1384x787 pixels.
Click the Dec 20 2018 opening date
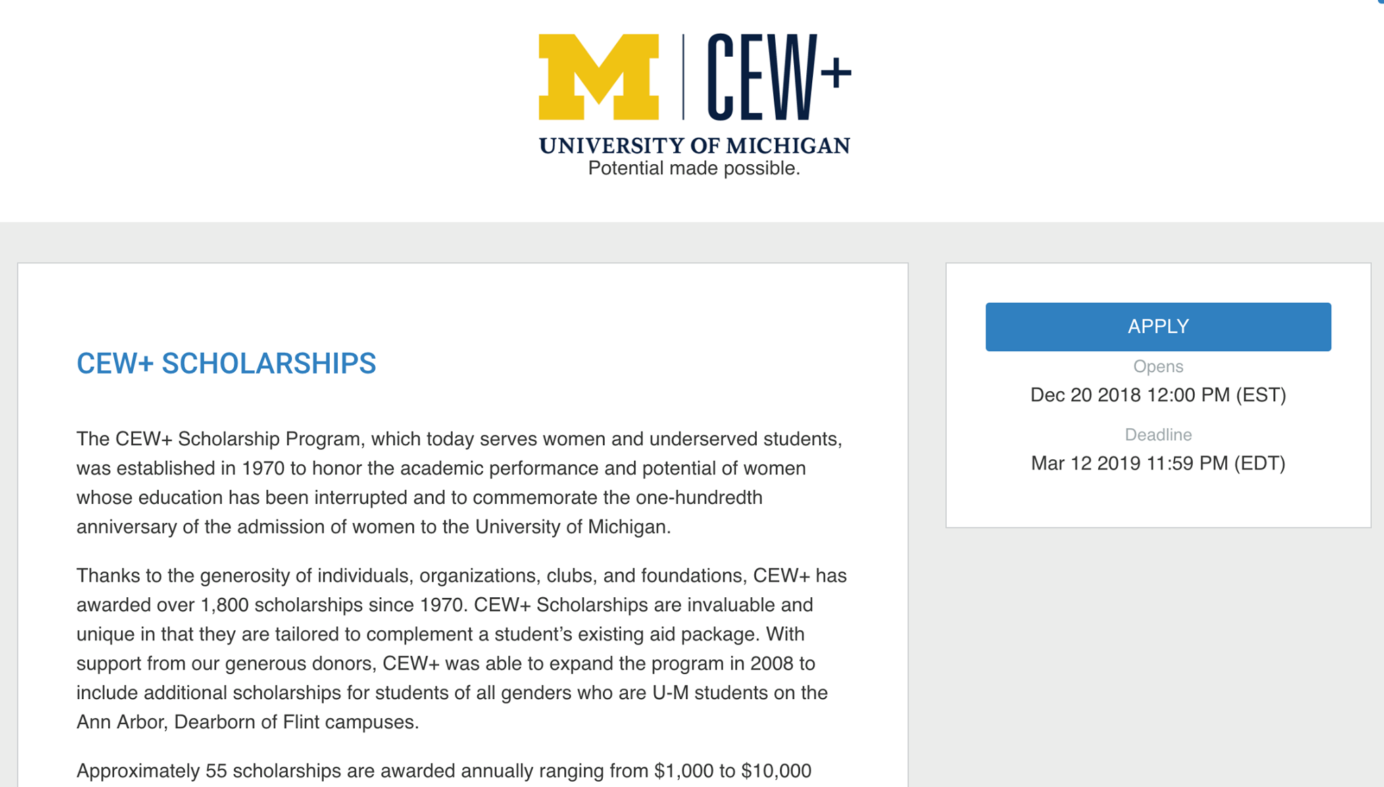(x=1158, y=395)
